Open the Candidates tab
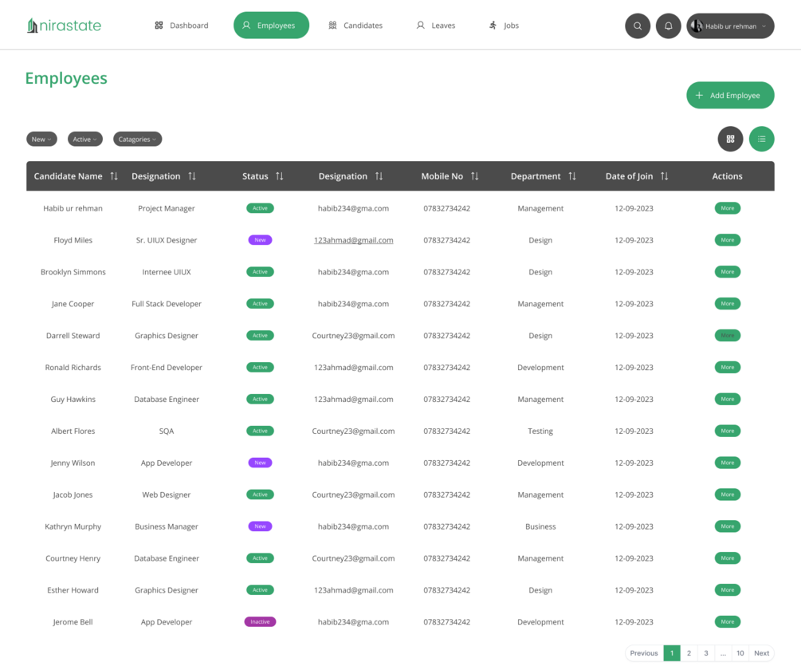 [x=355, y=26]
